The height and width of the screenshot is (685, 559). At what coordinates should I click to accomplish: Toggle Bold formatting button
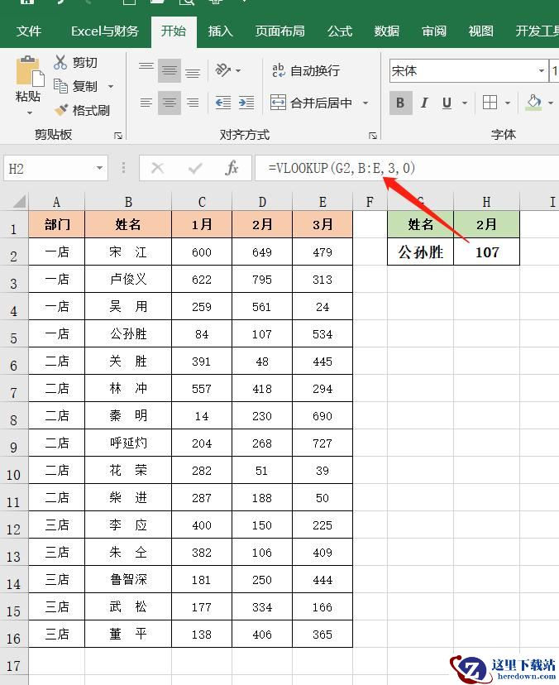(400, 103)
